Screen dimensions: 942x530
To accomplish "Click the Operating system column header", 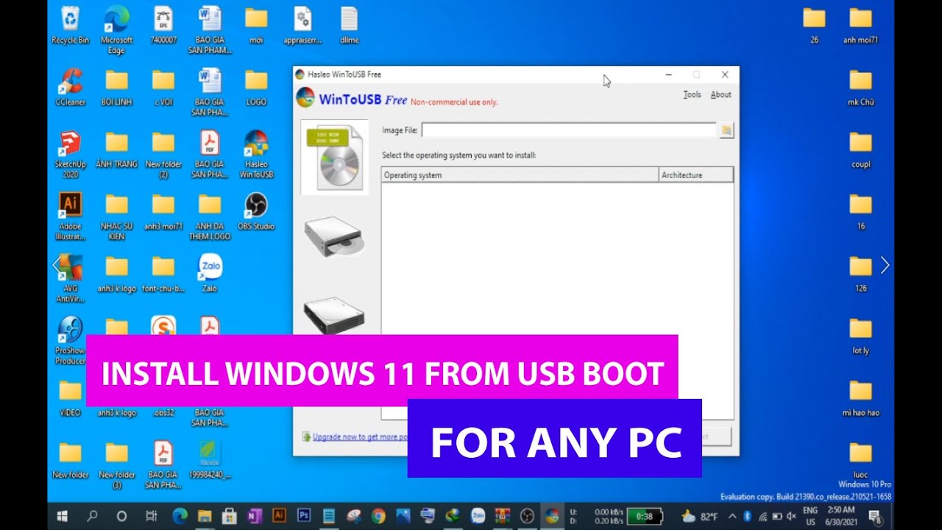I will point(520,175).
